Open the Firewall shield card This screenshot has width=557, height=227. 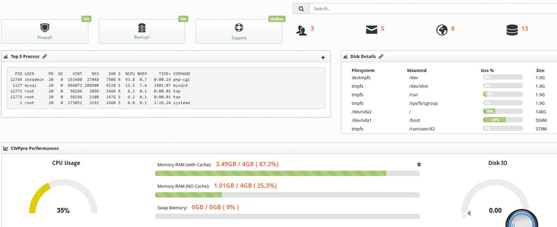45,31
